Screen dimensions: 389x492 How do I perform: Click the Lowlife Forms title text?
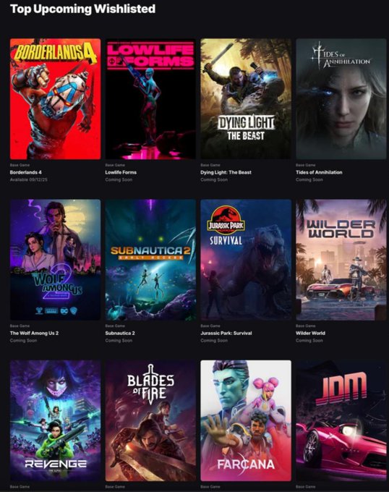[121, 172]
